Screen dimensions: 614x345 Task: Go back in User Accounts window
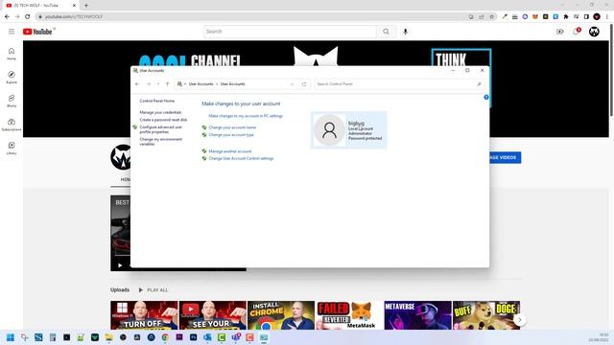(137, 84)
